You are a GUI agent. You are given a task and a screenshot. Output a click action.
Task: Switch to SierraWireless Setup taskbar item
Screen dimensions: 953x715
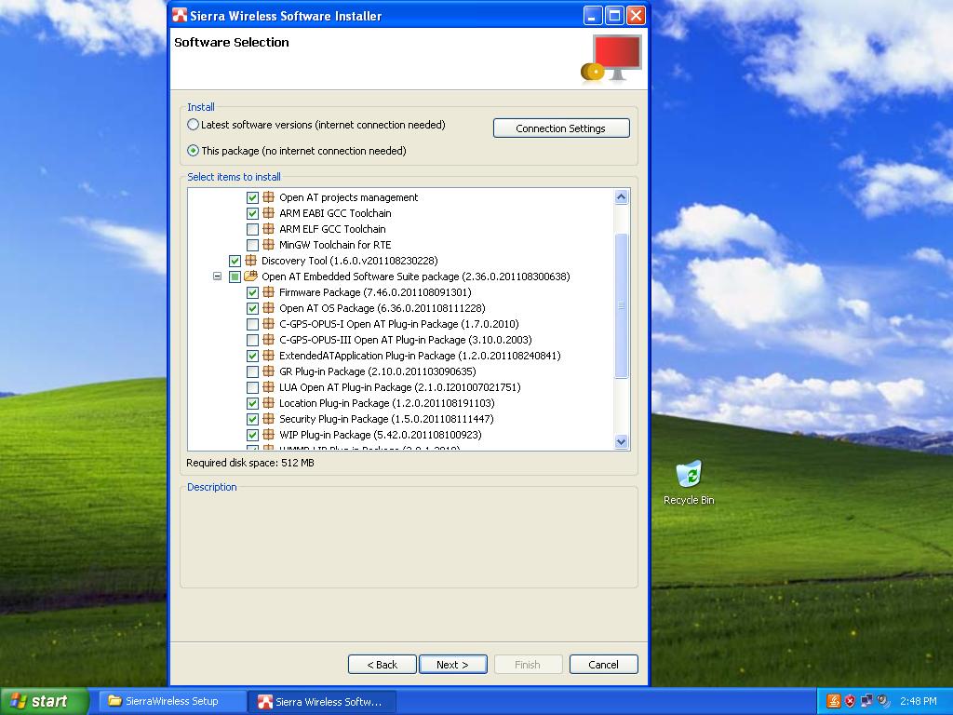(170, 701)
